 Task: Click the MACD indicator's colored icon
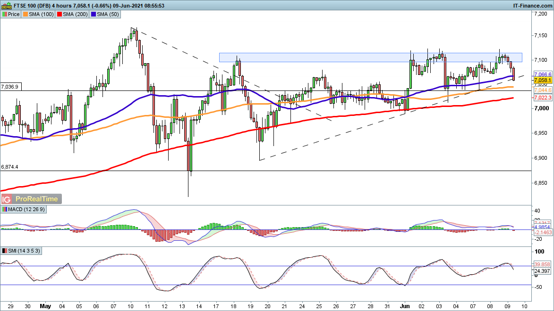4,209
